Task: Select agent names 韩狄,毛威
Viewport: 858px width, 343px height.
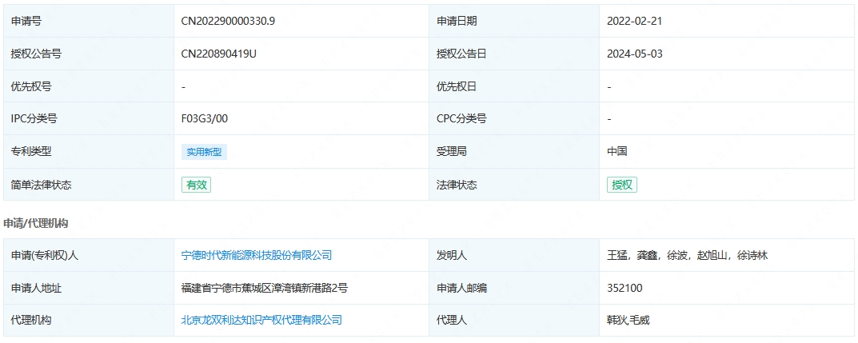Action: tap(629, 320)
